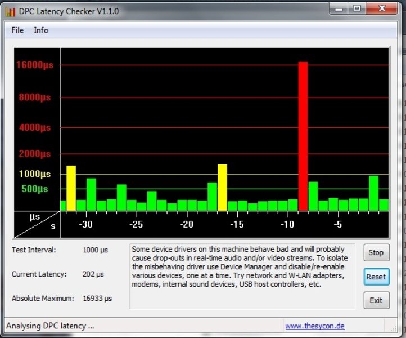406x338 pixels.
Task: Click the driver warning message text box
Action: pyautogui.click(x=242, y=276)
